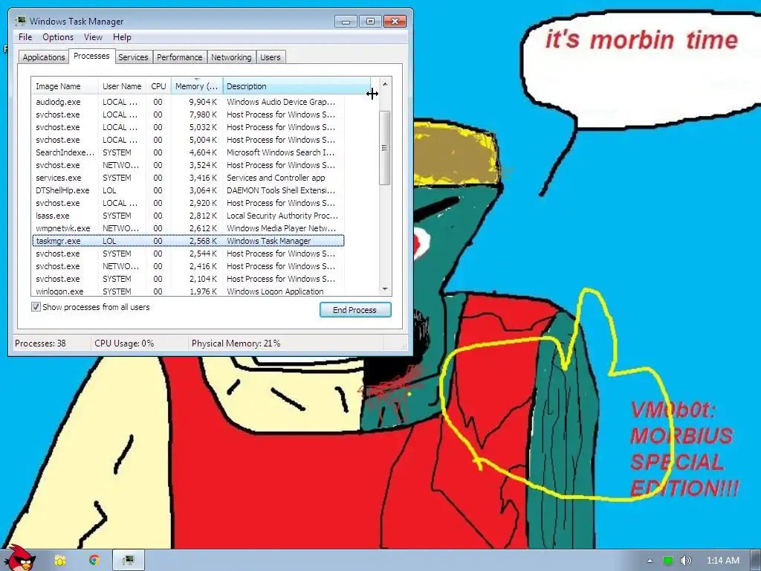The height and width of the screenshot is (571, 761).
Task: Close the Task Manager window
Action: click(395, 22)
